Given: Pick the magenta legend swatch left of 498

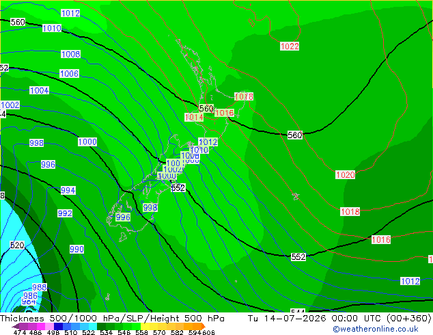Looking at the screenshot, I should (41, 326).
